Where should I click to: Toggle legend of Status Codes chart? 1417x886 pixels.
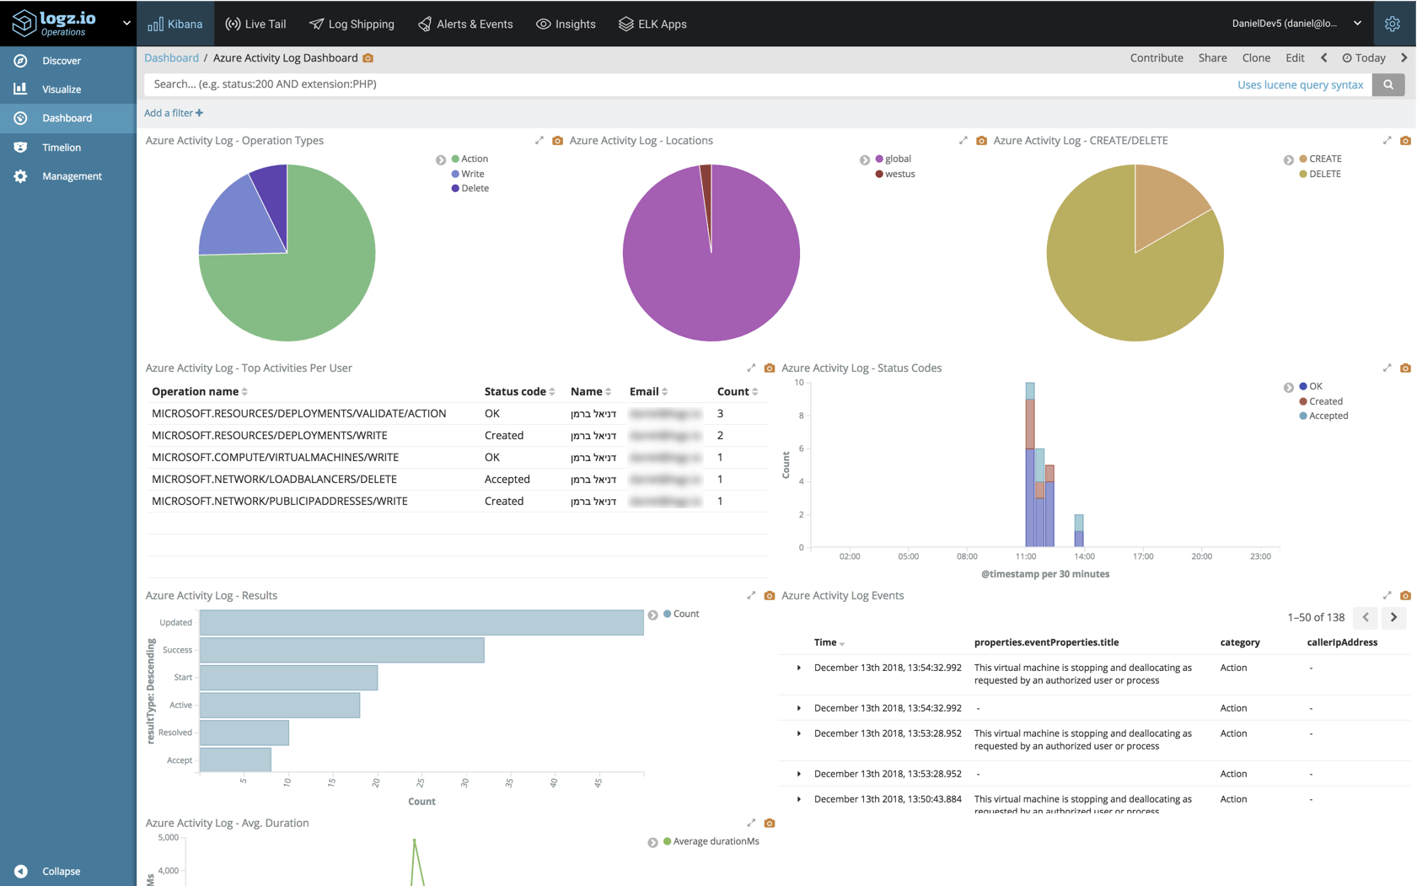1289,388
